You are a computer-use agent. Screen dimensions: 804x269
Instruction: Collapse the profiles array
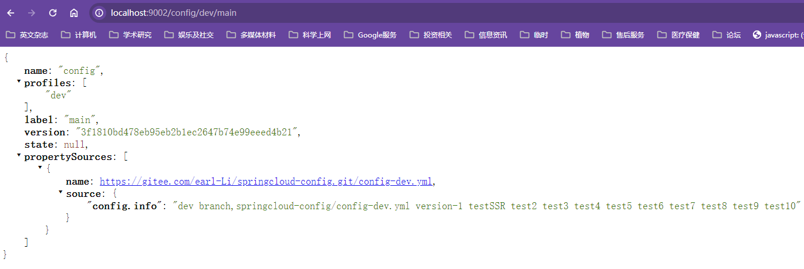pos(19,82)
